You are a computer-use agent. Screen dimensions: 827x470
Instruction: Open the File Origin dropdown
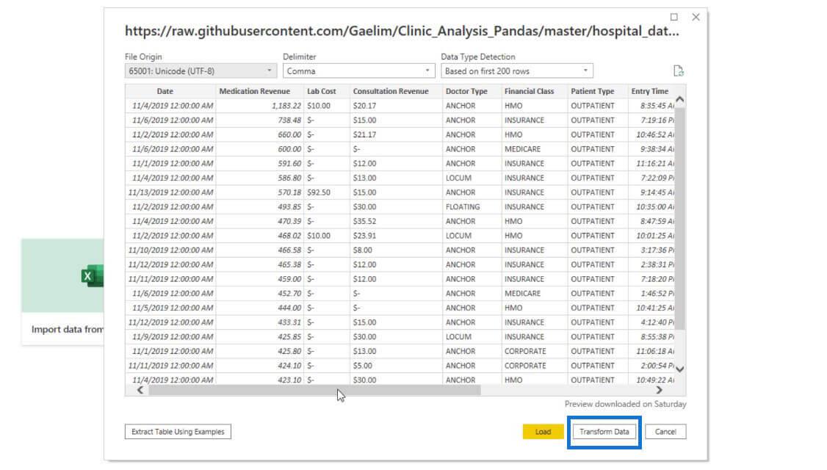[x=201, y=70]
